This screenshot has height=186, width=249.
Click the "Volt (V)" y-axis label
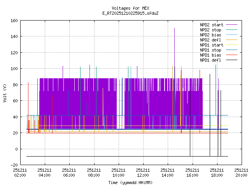[x=4, y=93]
